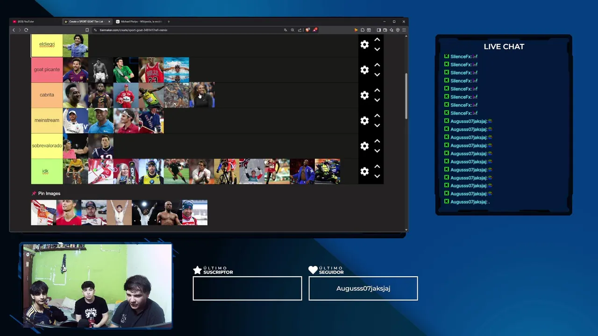This screenshot has height=336, width=598.
Task: Select cyclist in yellow jersey image
Action: tap(75, 171)
